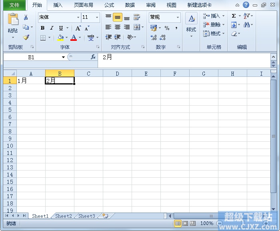Align text to the right
The image size is (280, 231).
127,27
